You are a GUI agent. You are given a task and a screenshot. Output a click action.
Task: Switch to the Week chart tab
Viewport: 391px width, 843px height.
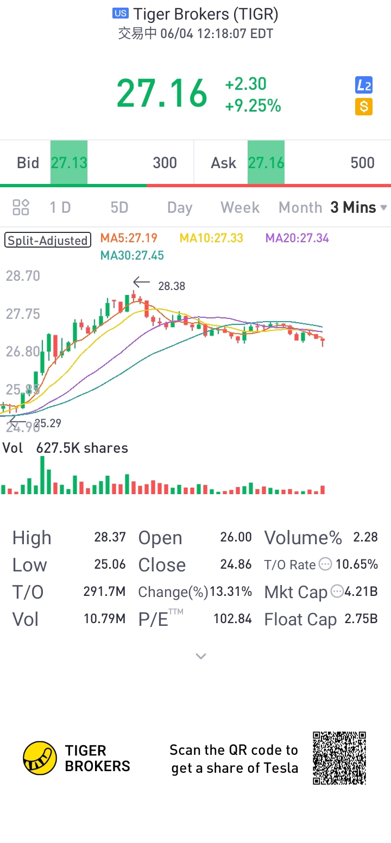(x=240, y=207)
